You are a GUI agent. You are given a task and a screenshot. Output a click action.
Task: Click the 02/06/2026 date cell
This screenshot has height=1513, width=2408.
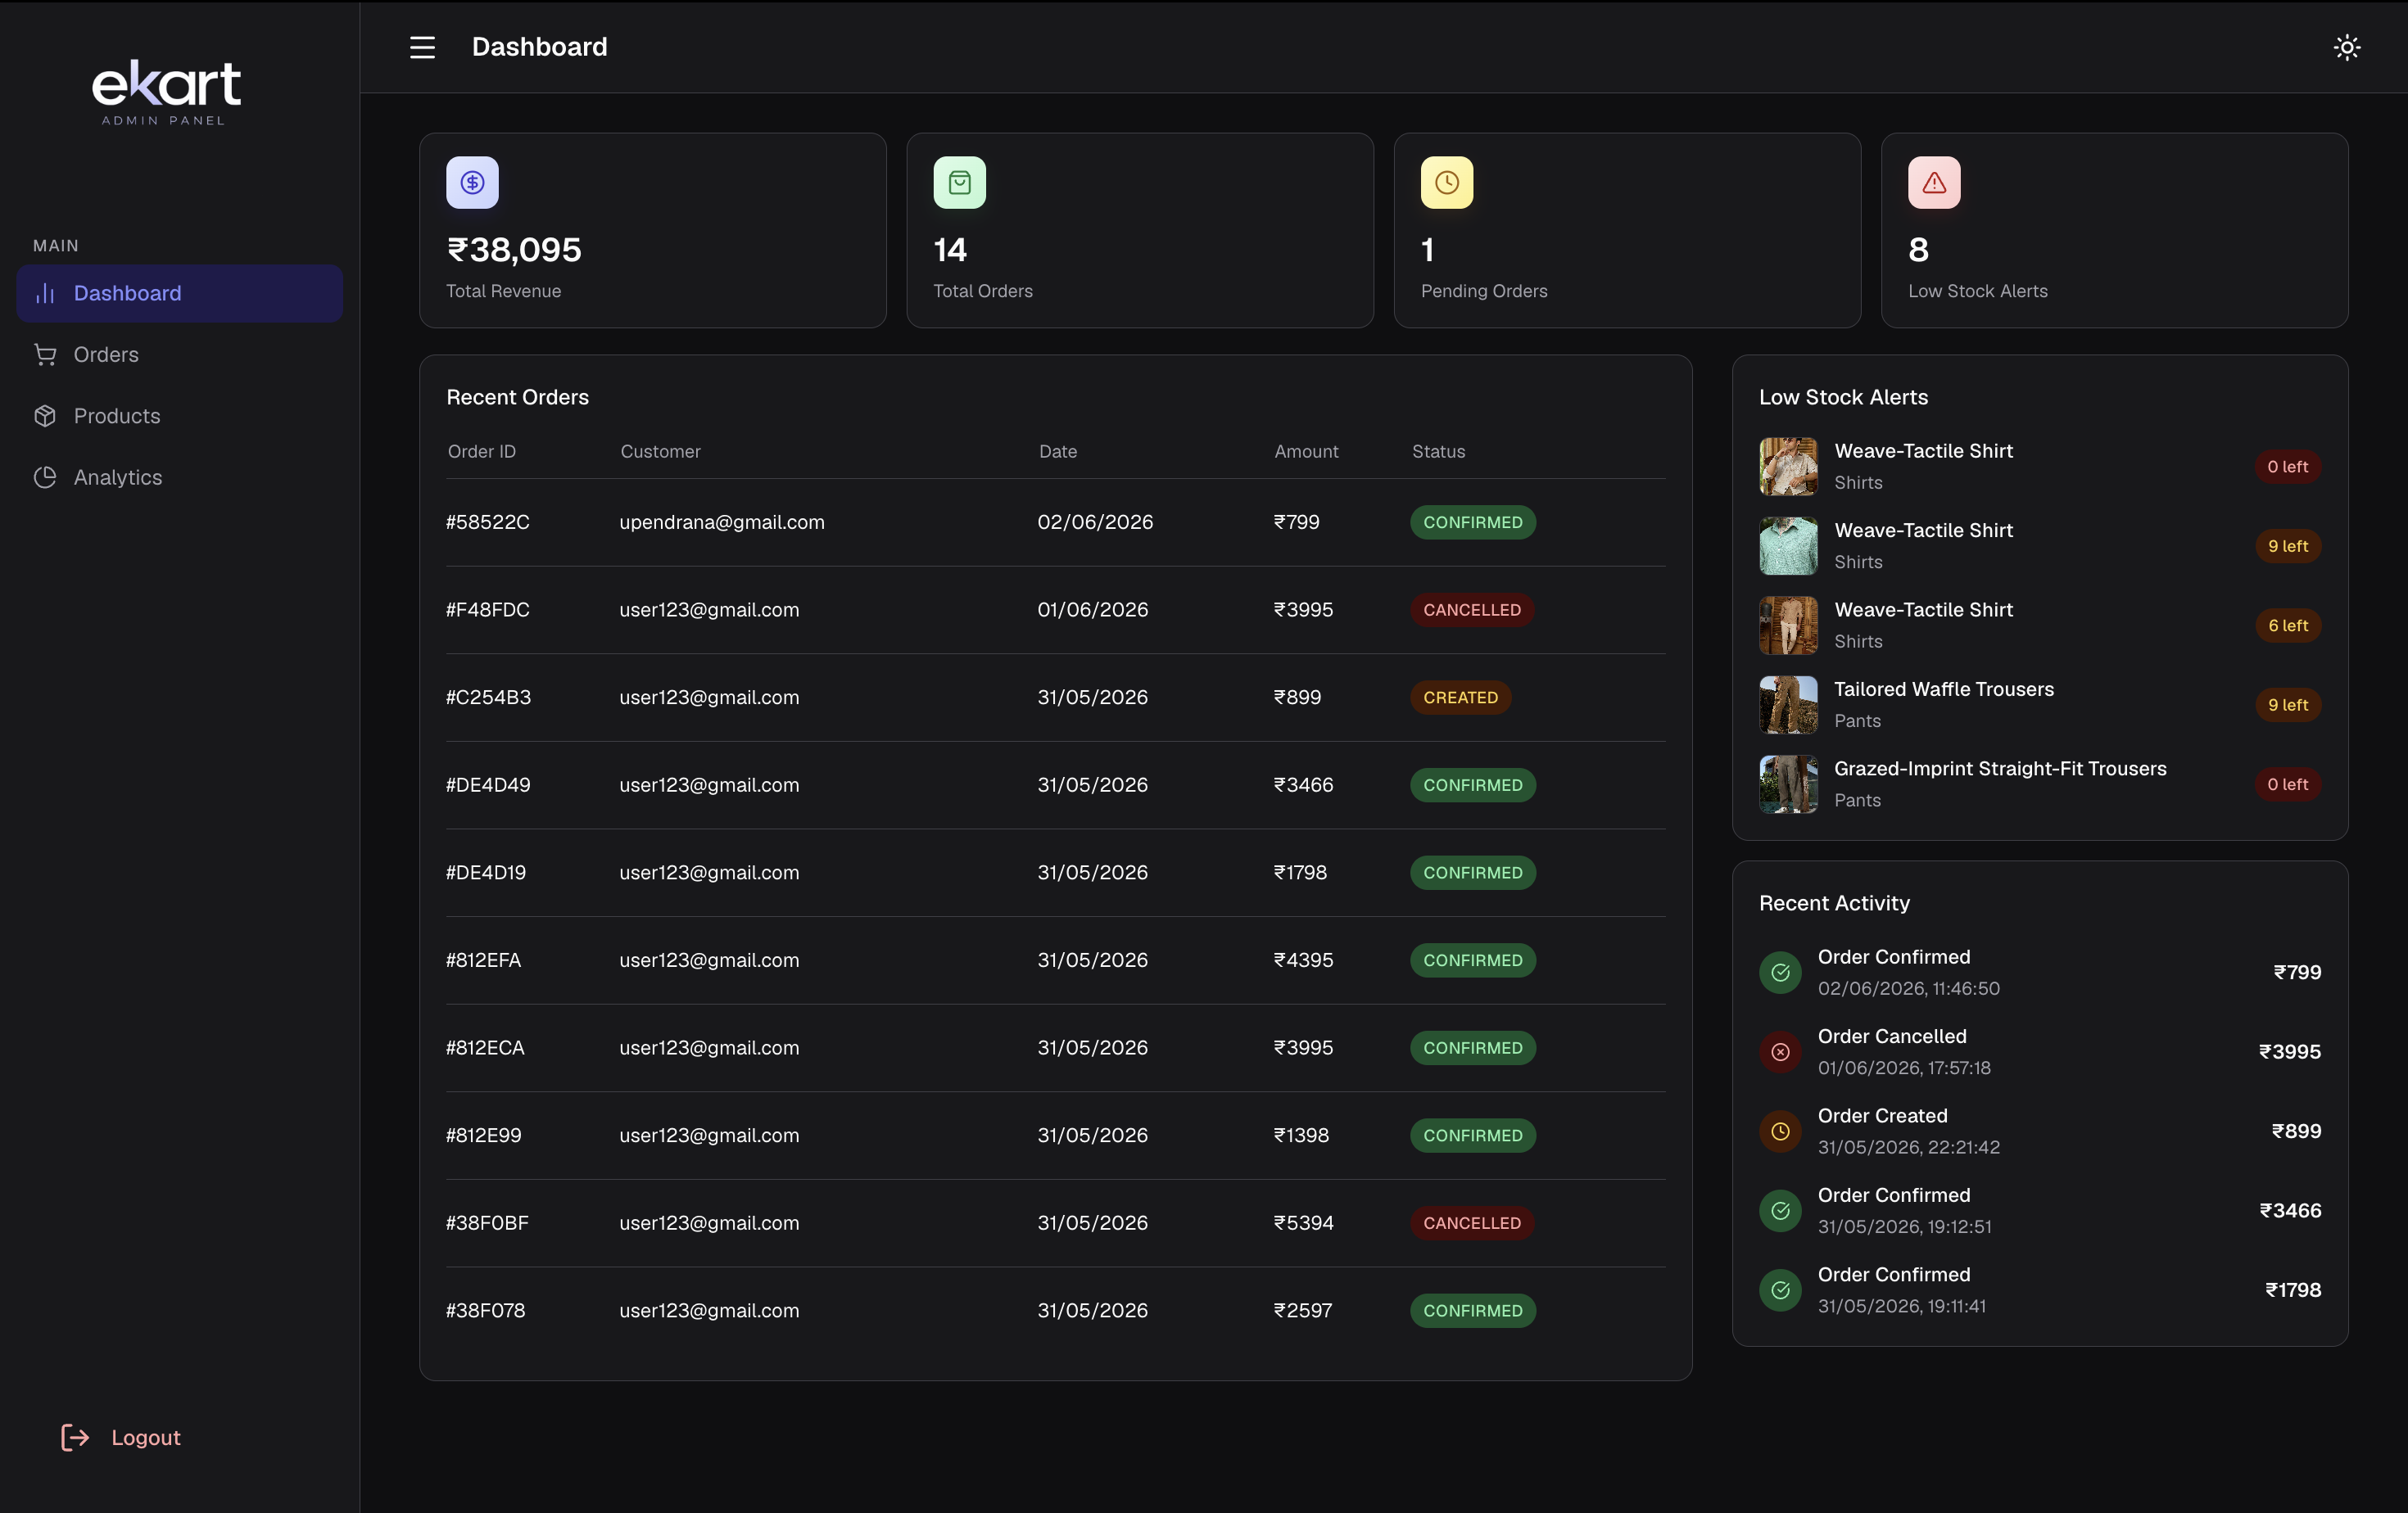1095,522
